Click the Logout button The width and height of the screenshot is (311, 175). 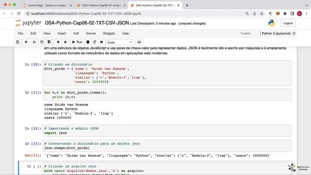(288, 23)
